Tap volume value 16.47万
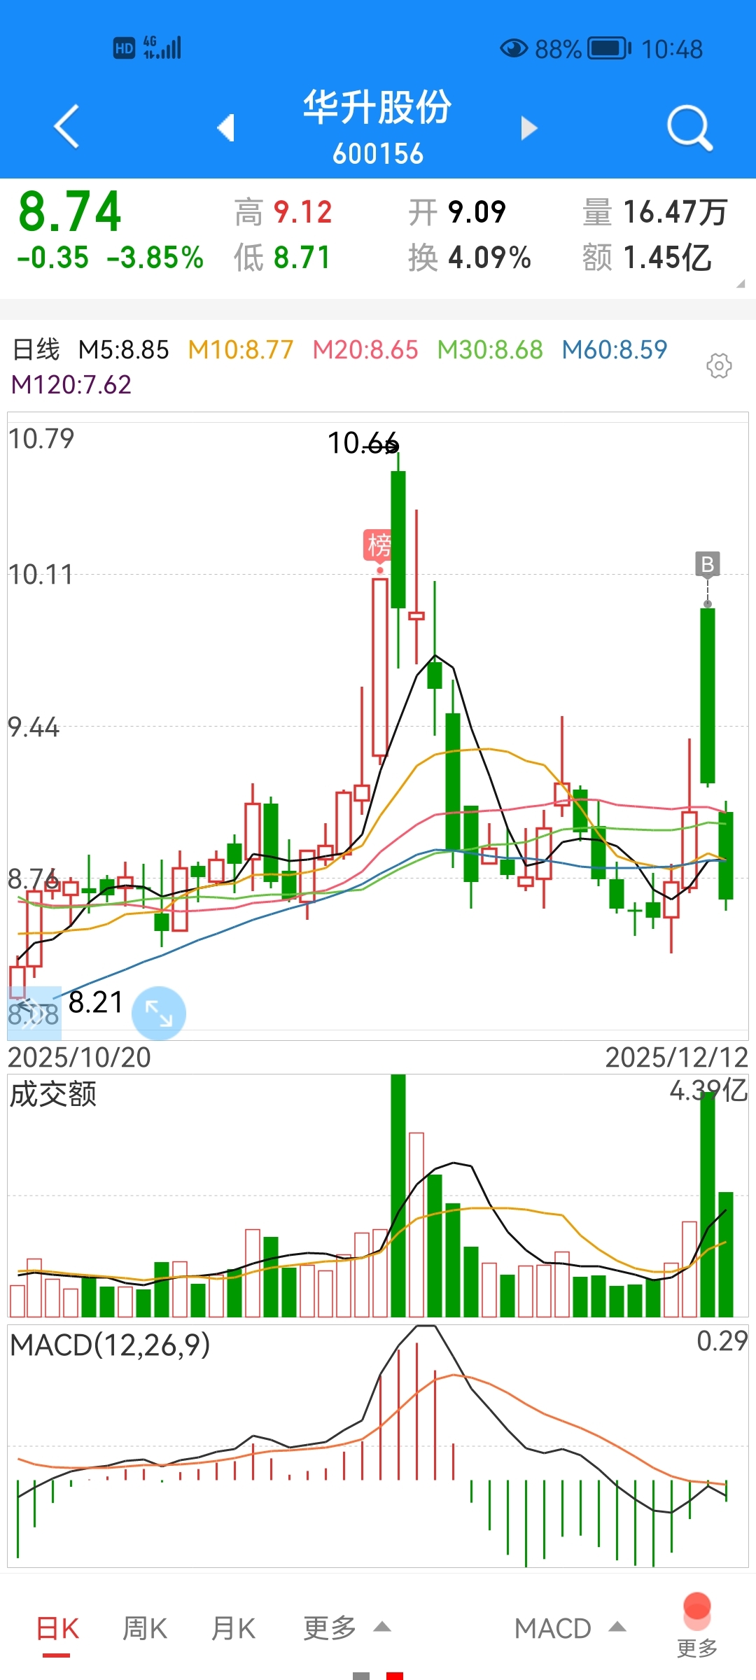756x1680 pixels. pos(675,212)
